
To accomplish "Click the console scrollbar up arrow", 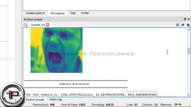I will [189, 30].
